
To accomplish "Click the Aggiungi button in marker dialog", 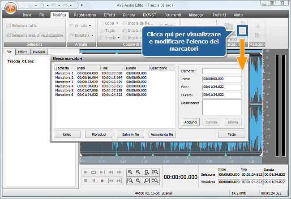I will point(191,122).
